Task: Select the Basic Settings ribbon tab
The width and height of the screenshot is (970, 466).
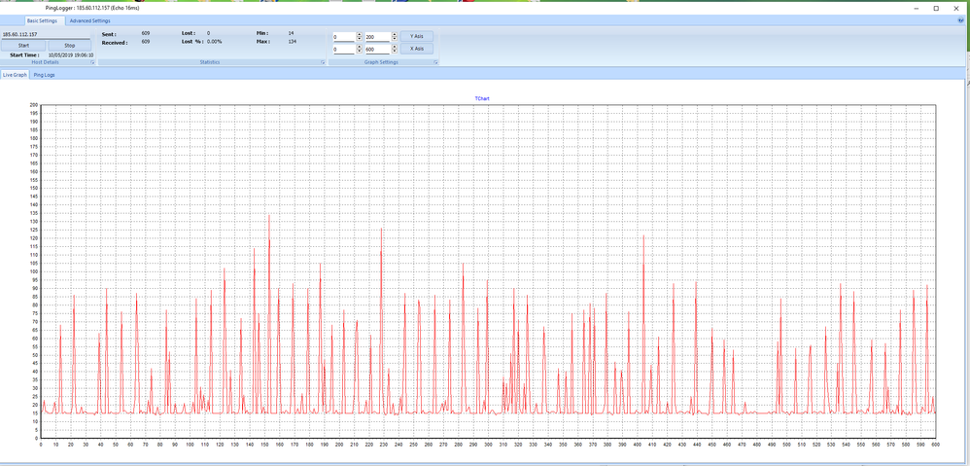Action: tap(44, 20)
